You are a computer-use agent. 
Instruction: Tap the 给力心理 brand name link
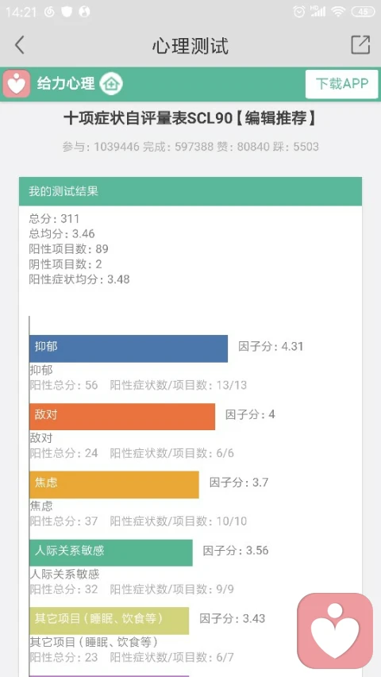[x=66, y=83]
